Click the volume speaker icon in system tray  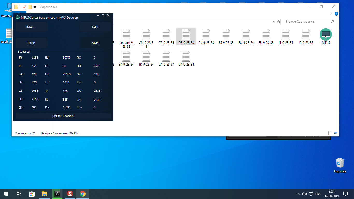(x=305, y=194)
